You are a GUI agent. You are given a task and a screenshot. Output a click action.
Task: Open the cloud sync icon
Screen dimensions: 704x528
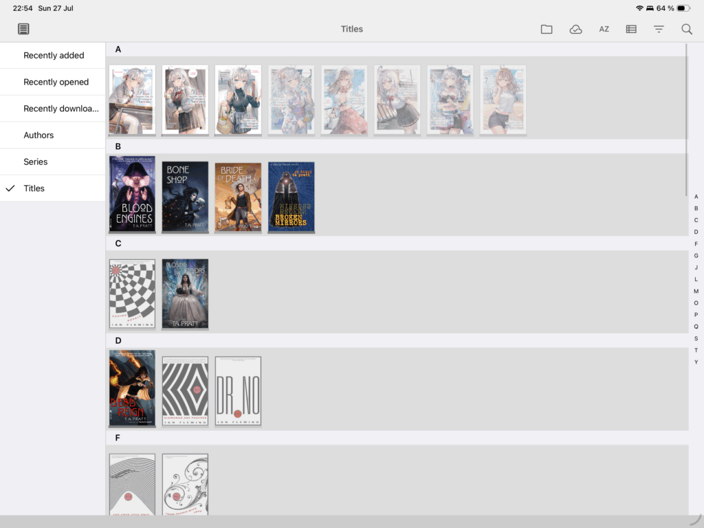575,29
